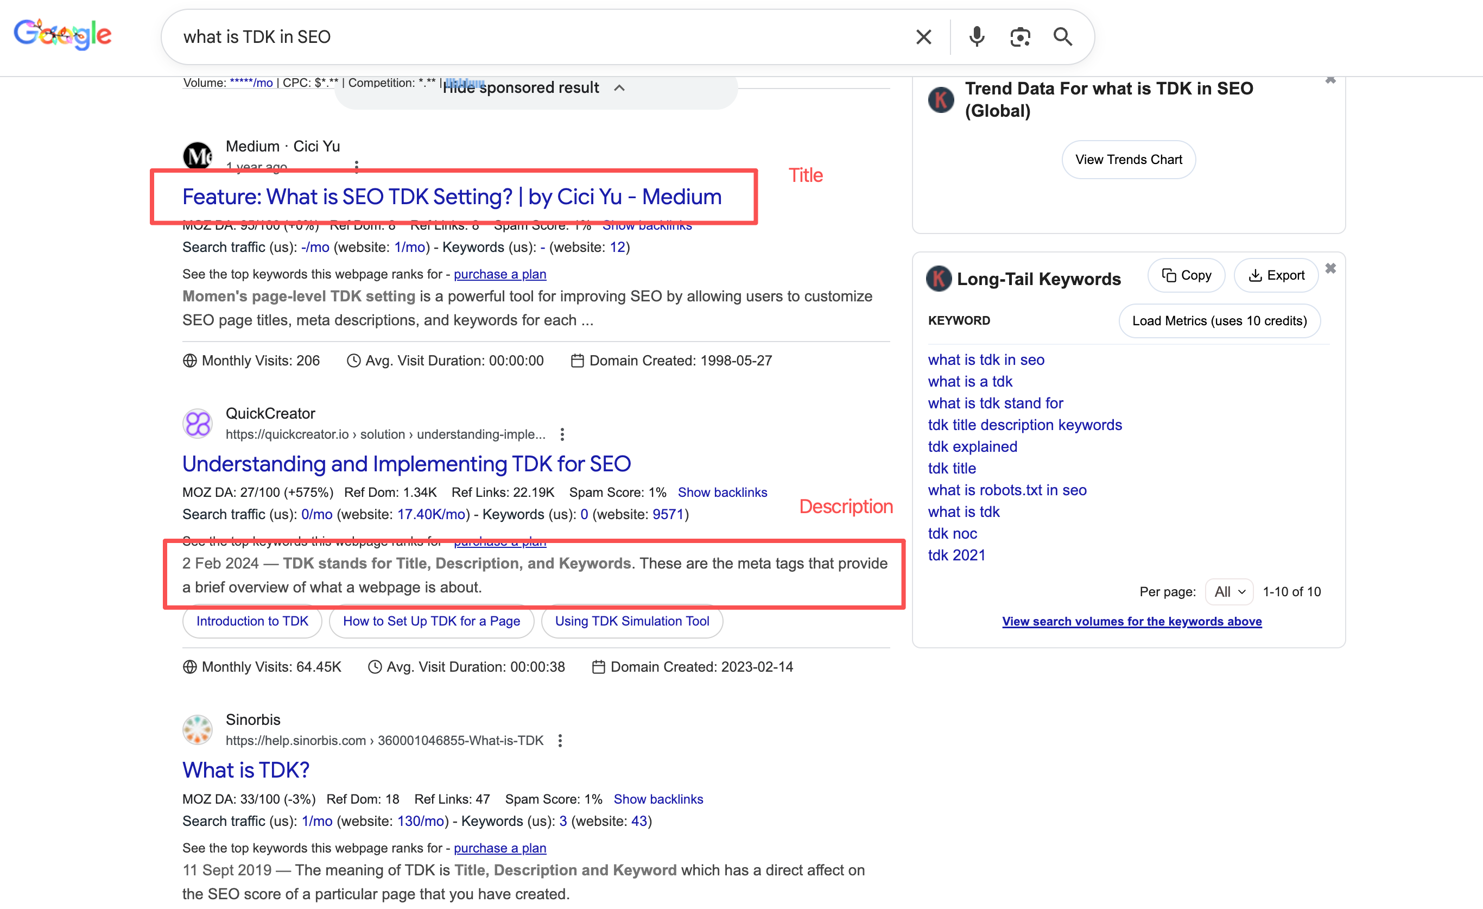Click purchase a plan under Medium result
1483x909 pixels.
pyautogui.click(x=499, y=274)
